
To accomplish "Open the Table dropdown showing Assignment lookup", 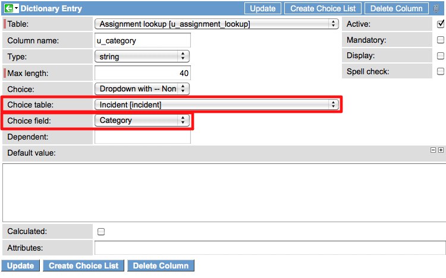I will 216,24.
